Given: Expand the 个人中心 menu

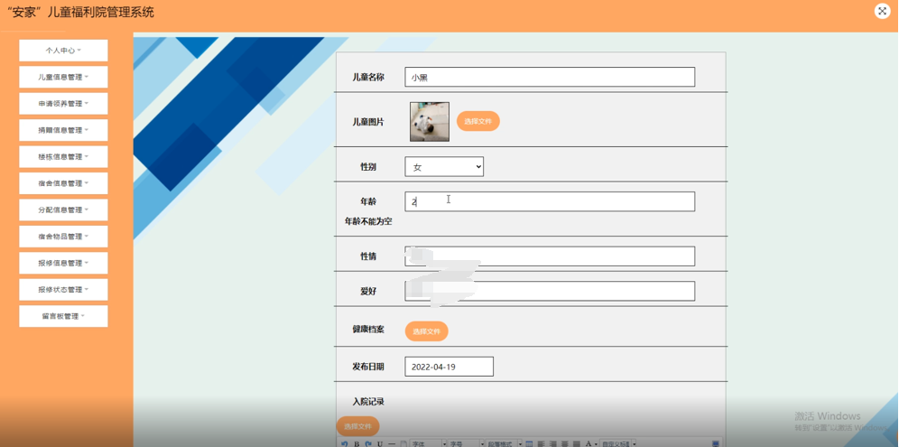Looking at the screenshot, I should coord(63,51).
